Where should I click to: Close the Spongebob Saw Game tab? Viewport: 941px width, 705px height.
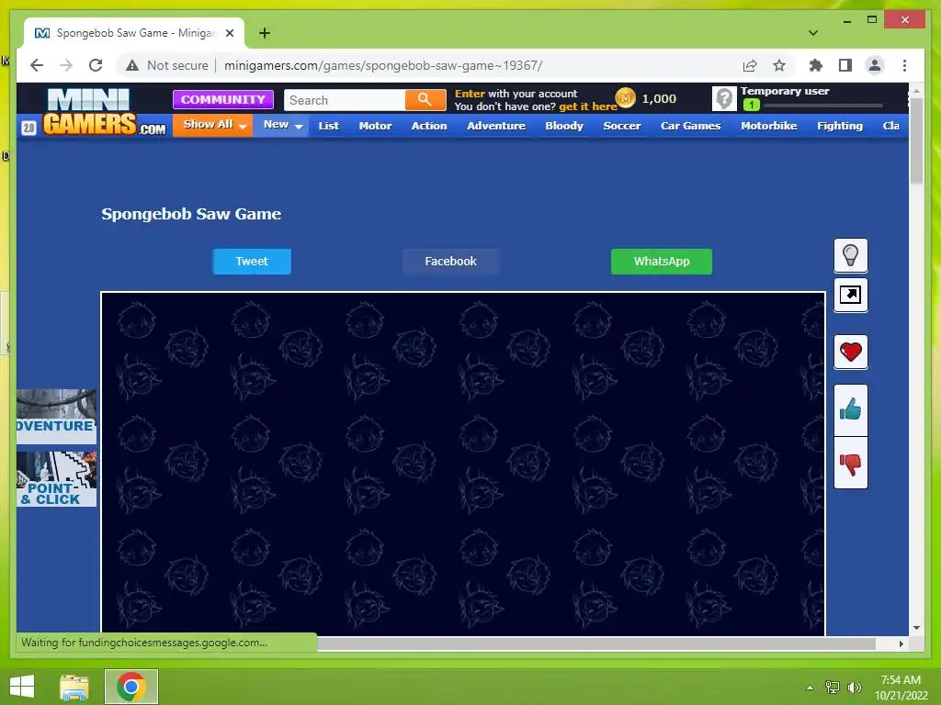[x=230, y=33]
